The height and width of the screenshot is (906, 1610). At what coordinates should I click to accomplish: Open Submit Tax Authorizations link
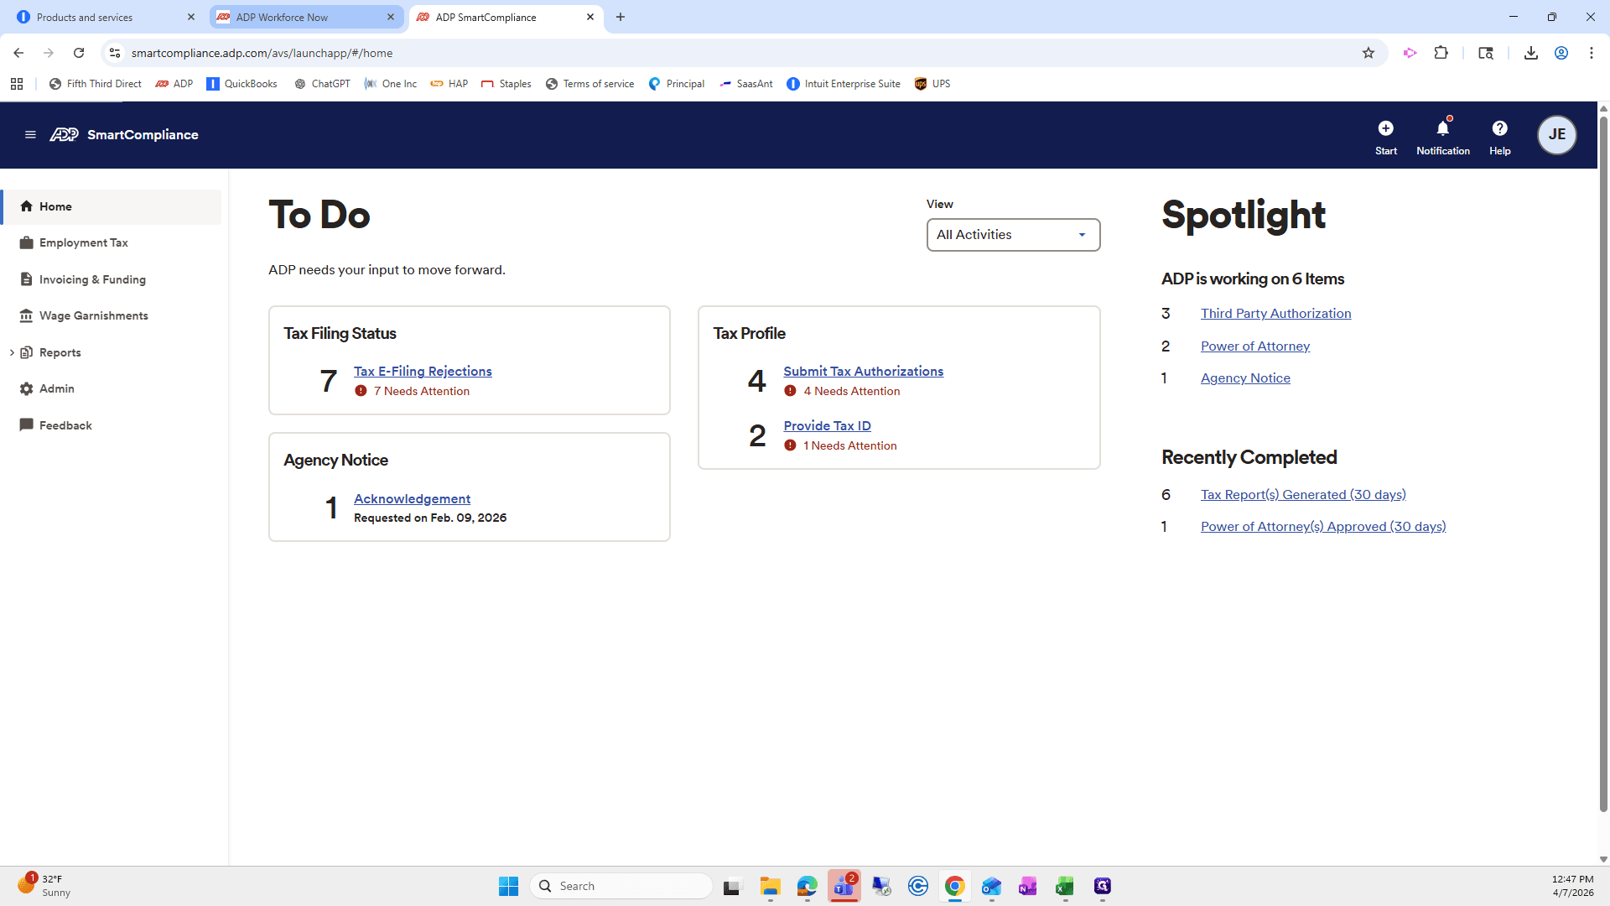click(x=863, y=371)
